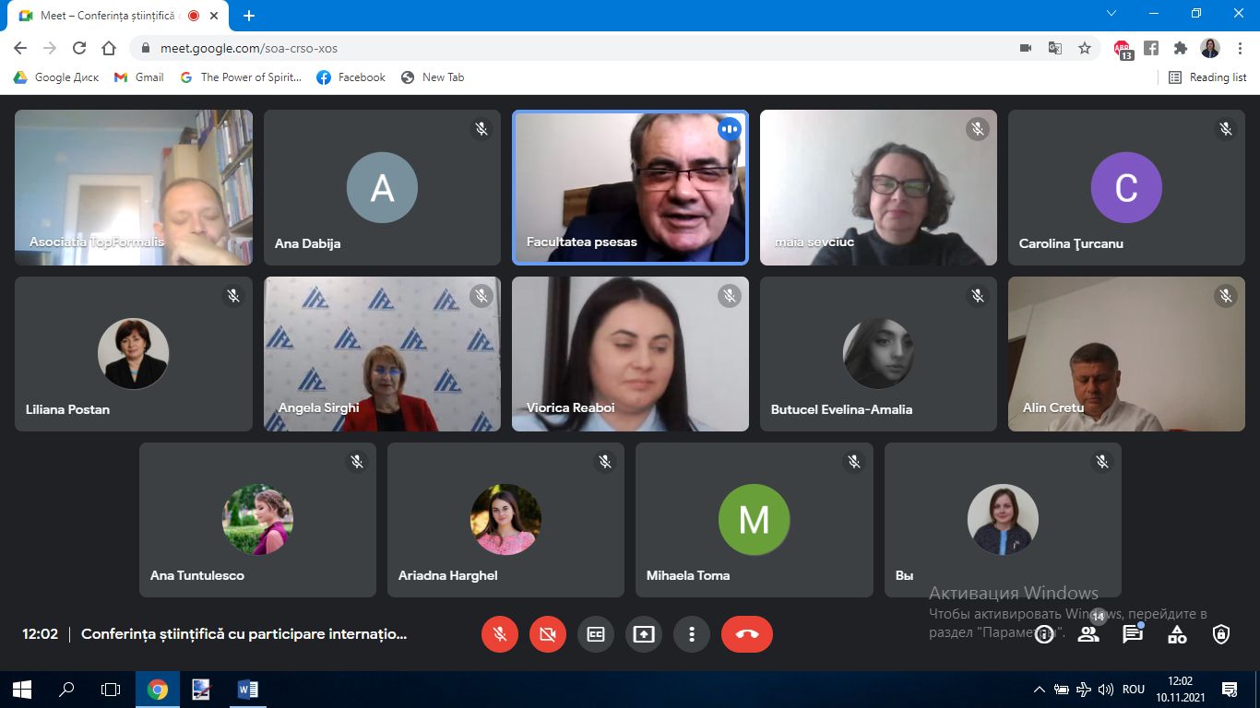
Task: Open a new browser tab
Action: tap(248, 16)
